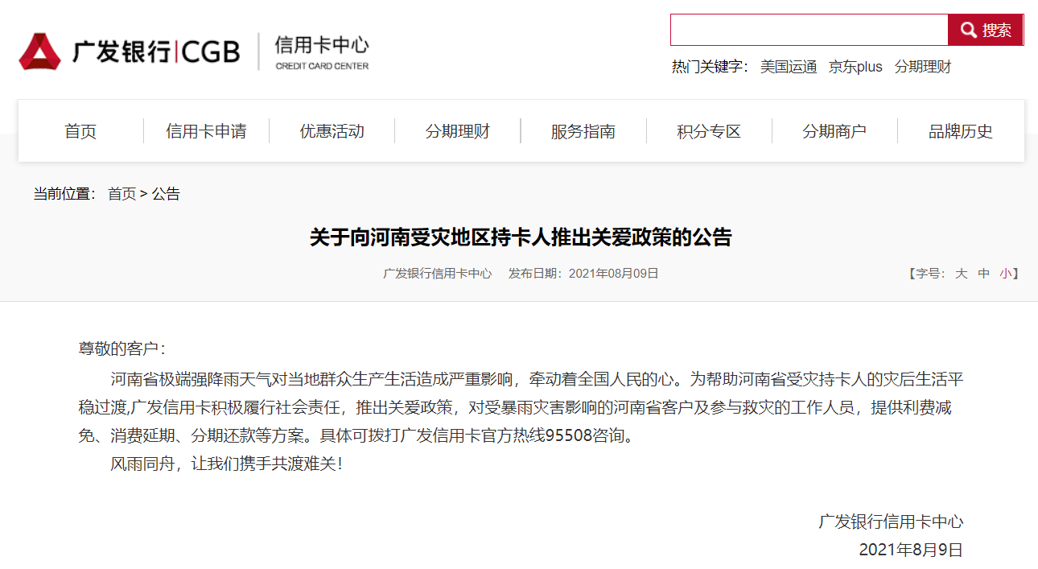Click 公告 in the breadcrumb
The image size is (1038, 569).
click(x=166, y=194)
